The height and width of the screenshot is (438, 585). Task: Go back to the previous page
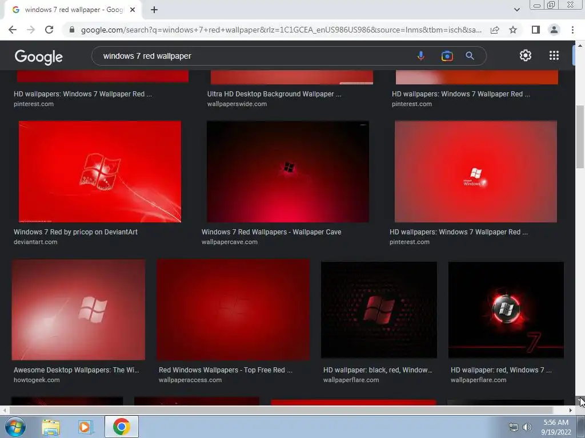pyautogui.click(x=13, y=30)
